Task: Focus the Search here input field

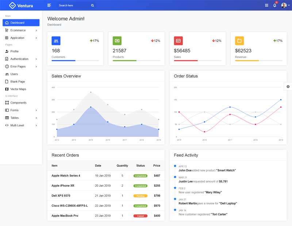Action: (x=73, y=5)
